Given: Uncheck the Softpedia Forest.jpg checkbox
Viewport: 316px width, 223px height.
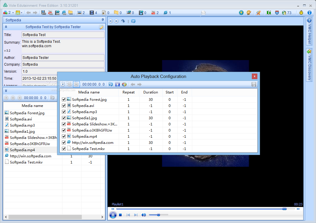Looking at the screenshot, I should 64,100.
